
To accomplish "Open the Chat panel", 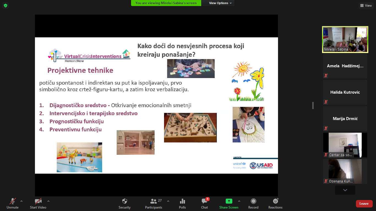I will [x=204, y=201].
